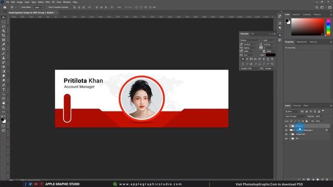Image resolution: width=333 pixels, height=187 pixels.
Task: Toggle Superscript in Character panel
Action: 260,59
